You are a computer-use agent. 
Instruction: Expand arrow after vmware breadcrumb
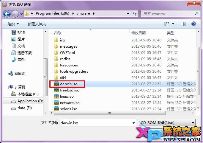point(94,13)
